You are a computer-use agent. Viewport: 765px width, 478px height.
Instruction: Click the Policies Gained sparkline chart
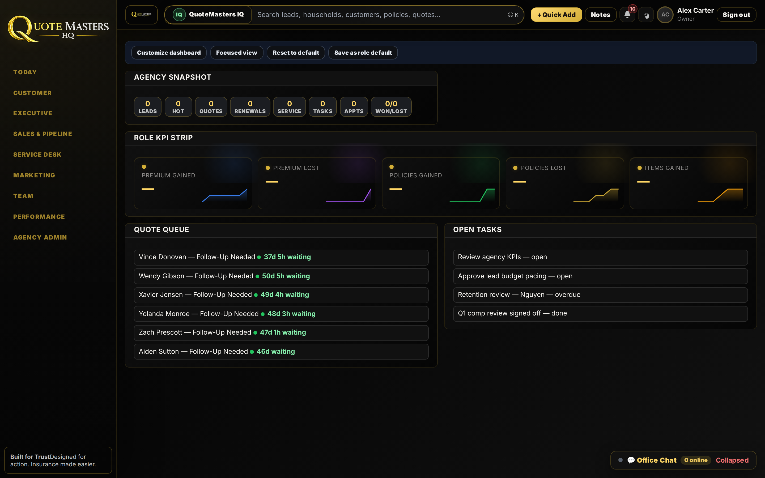(x=472, y=195)
